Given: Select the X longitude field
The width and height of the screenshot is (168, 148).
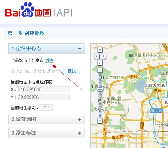Looking at the screenshot, I should (x=44, y=89).
